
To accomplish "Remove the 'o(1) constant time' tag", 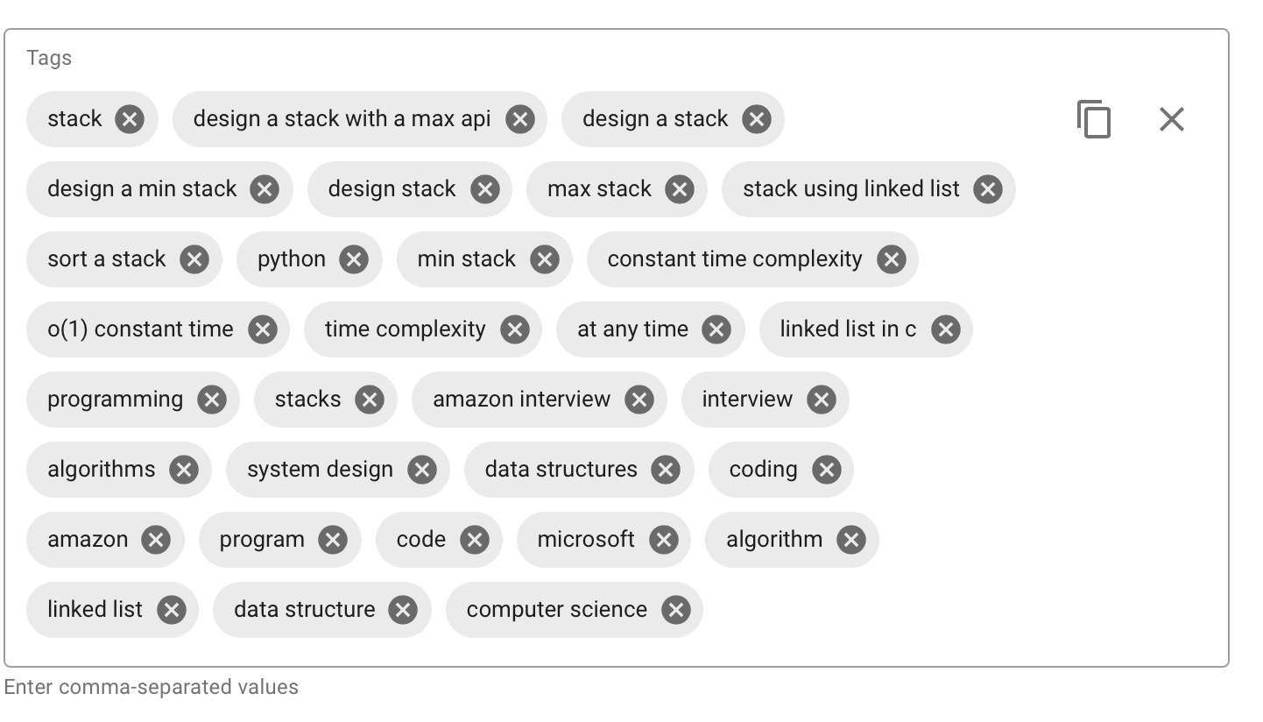I will click(263, 329).
